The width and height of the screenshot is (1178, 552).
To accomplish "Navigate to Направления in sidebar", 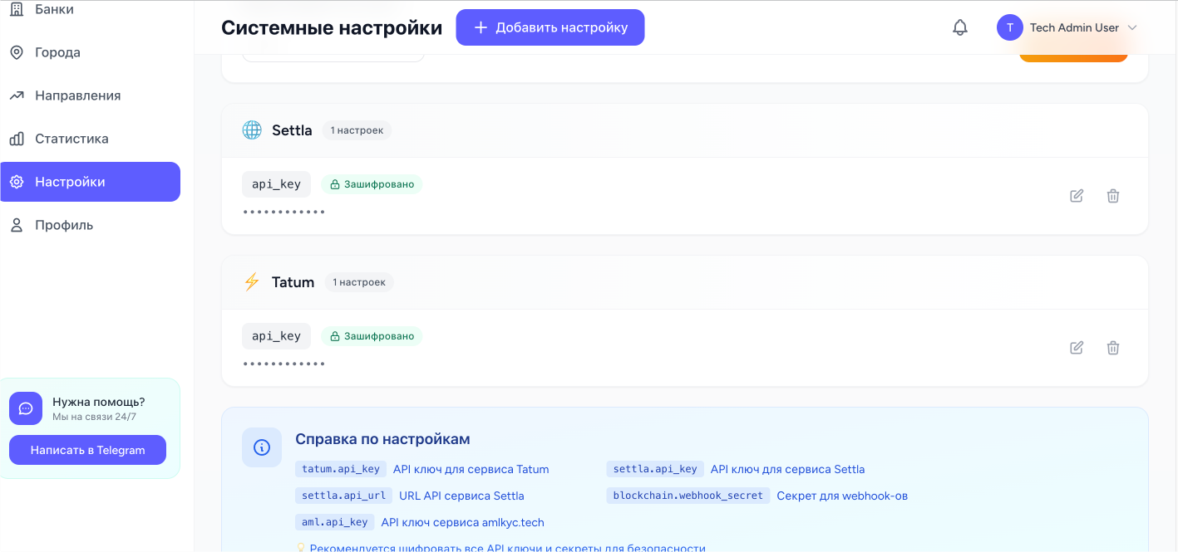I will pos(77,95).
